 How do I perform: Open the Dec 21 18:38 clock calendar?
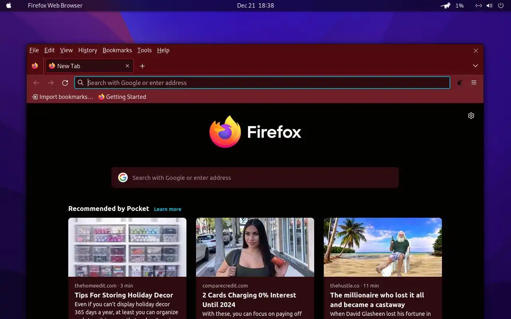coord(255,6)
